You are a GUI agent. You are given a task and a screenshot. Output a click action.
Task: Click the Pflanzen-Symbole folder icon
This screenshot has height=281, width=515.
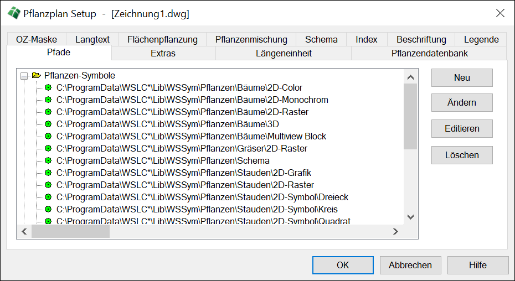37,76
